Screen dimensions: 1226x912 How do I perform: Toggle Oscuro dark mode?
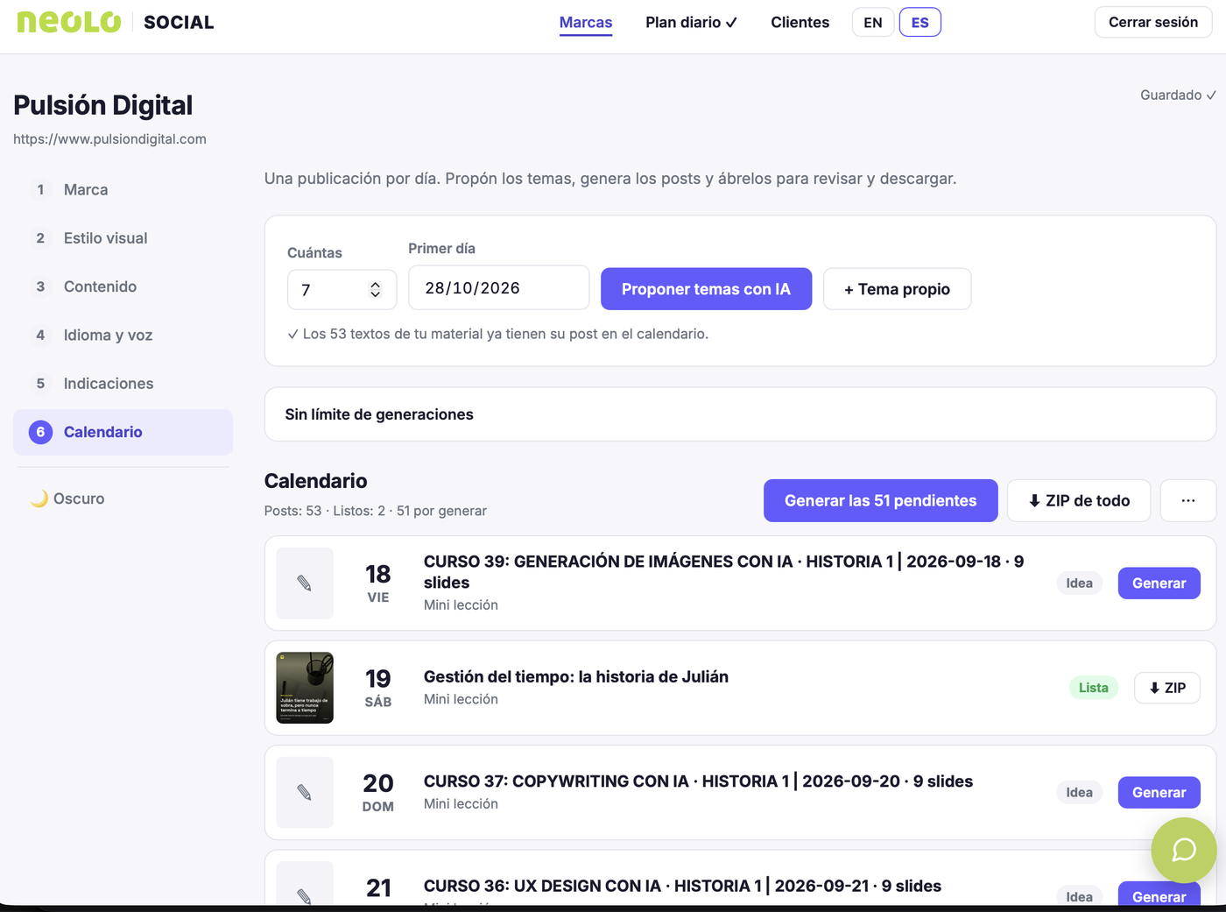pos(67,498)
